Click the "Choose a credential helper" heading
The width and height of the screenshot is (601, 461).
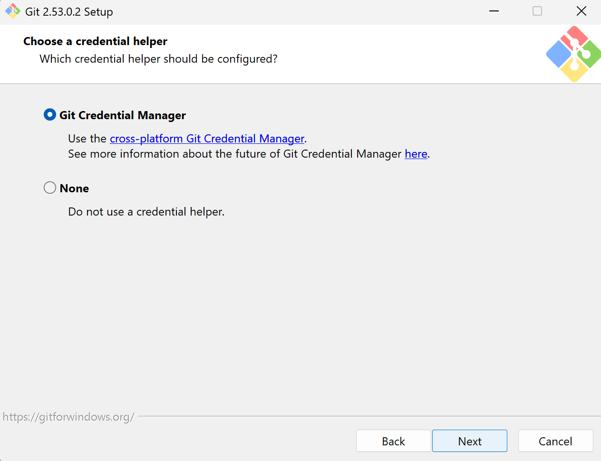[95, 41]
